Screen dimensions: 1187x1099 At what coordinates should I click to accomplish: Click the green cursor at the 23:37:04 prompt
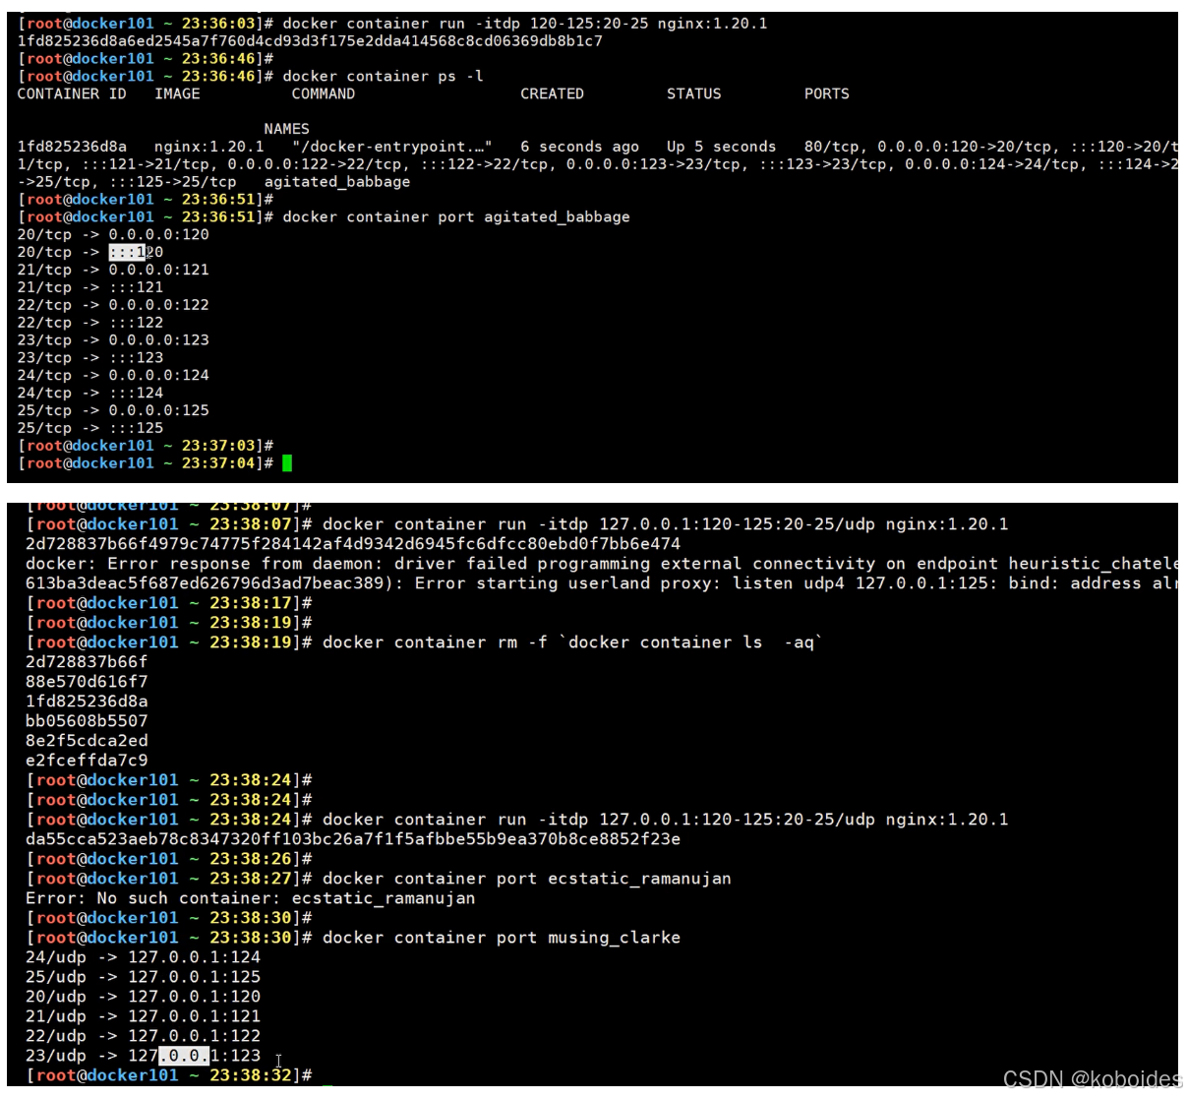coord(287,463)
